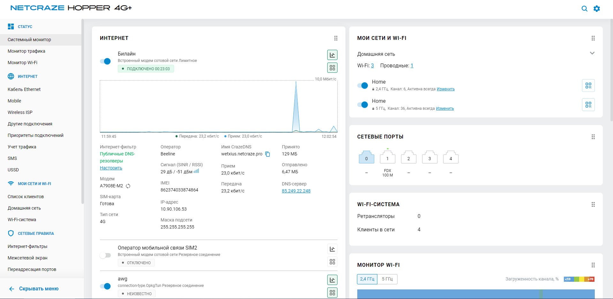The width and height of the screenshot is (613, 299).
Task: Switch Wi-Fi monitor to 5 ГГц tab
Action: pos(387,279)
